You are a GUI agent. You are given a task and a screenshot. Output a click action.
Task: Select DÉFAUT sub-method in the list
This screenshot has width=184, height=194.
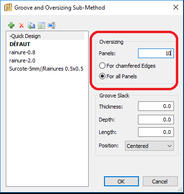point(20,44)
